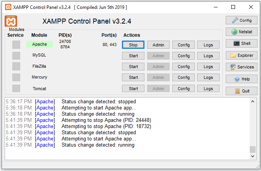Minimize the XAMPP window
The height and width of the screenshot is (171, 261).
point(216,7)
